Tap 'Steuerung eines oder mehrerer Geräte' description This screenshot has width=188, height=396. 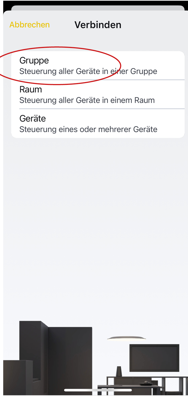pos(88,129)
